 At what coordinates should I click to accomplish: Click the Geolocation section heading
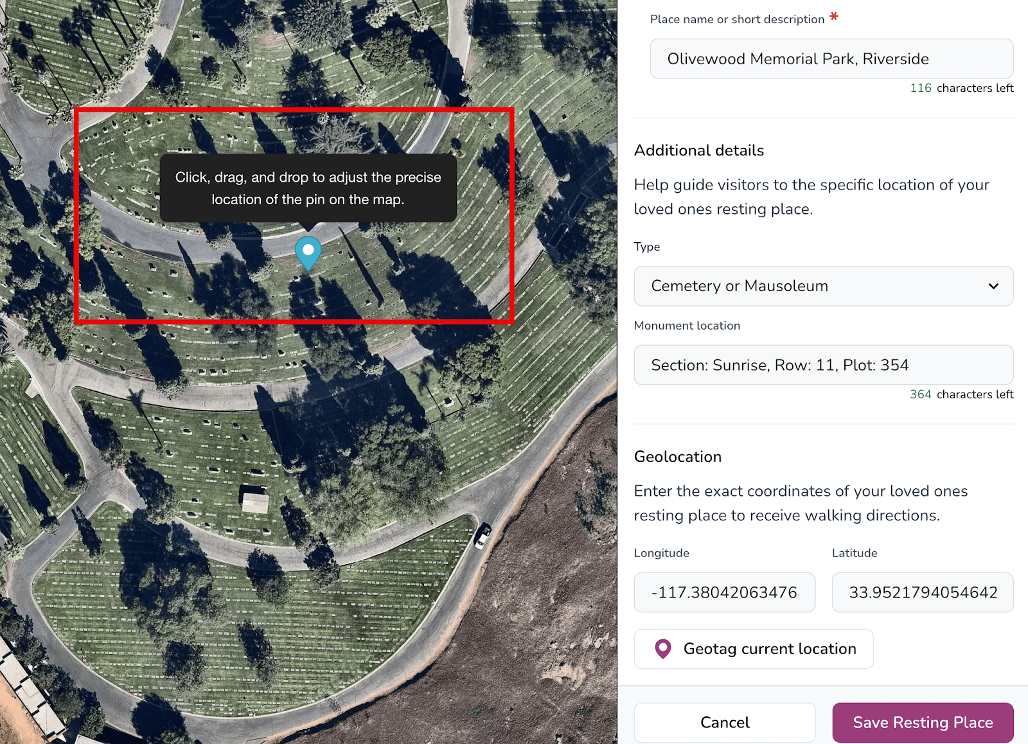(677, 456)
